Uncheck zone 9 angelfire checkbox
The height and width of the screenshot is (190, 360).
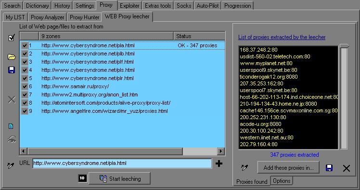click(25, 111)
